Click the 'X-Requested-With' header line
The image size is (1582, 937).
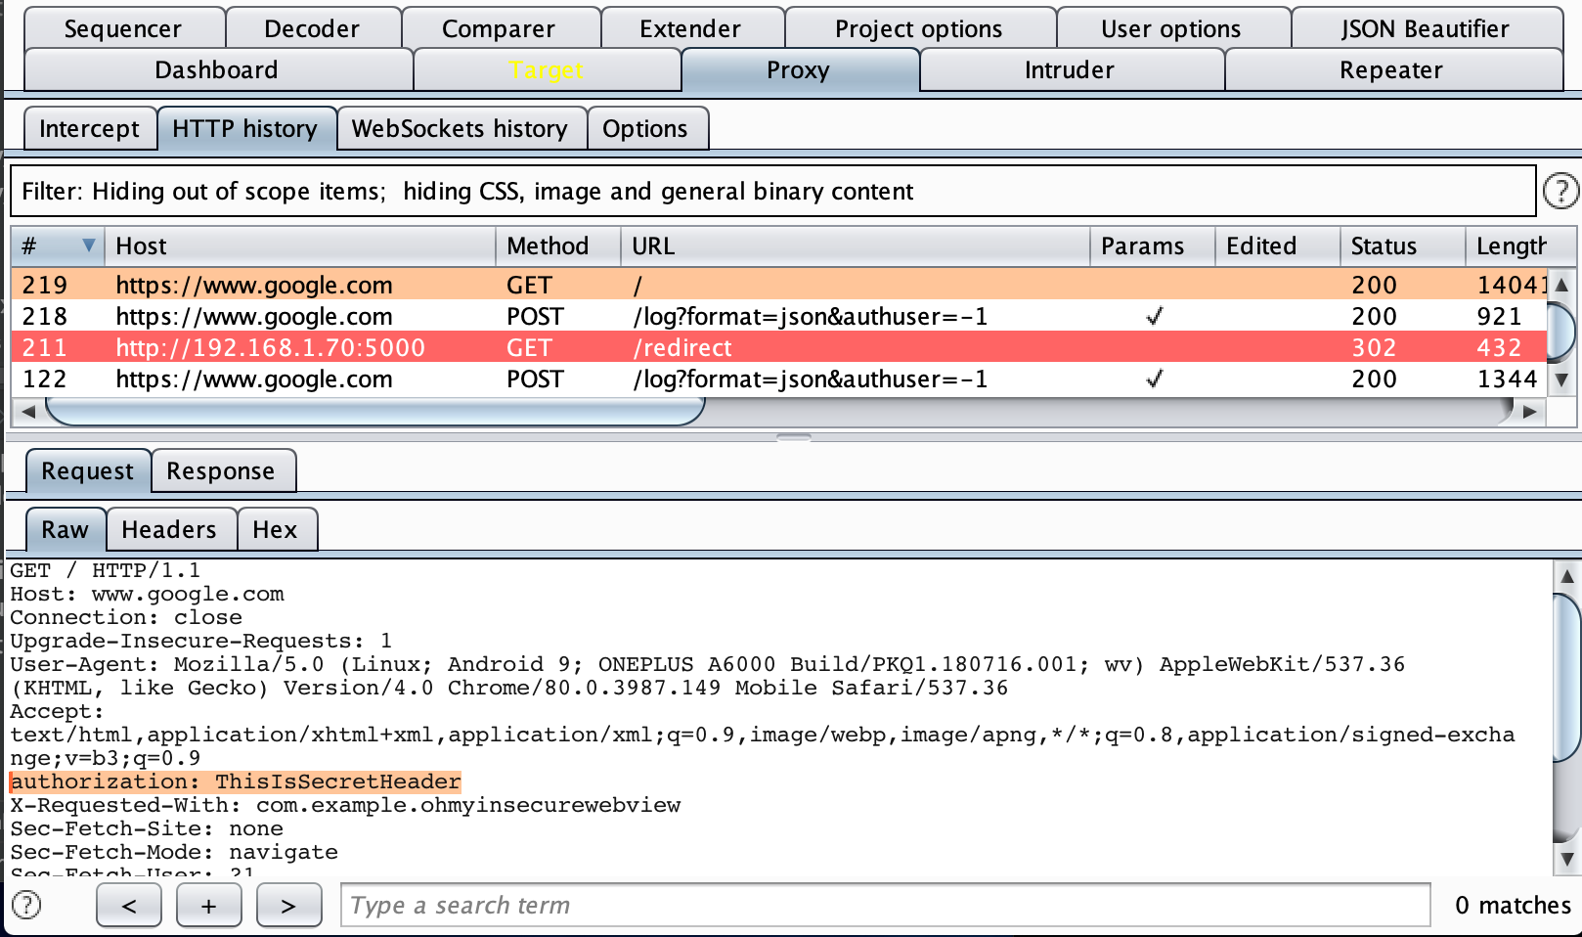click(345, 805)
